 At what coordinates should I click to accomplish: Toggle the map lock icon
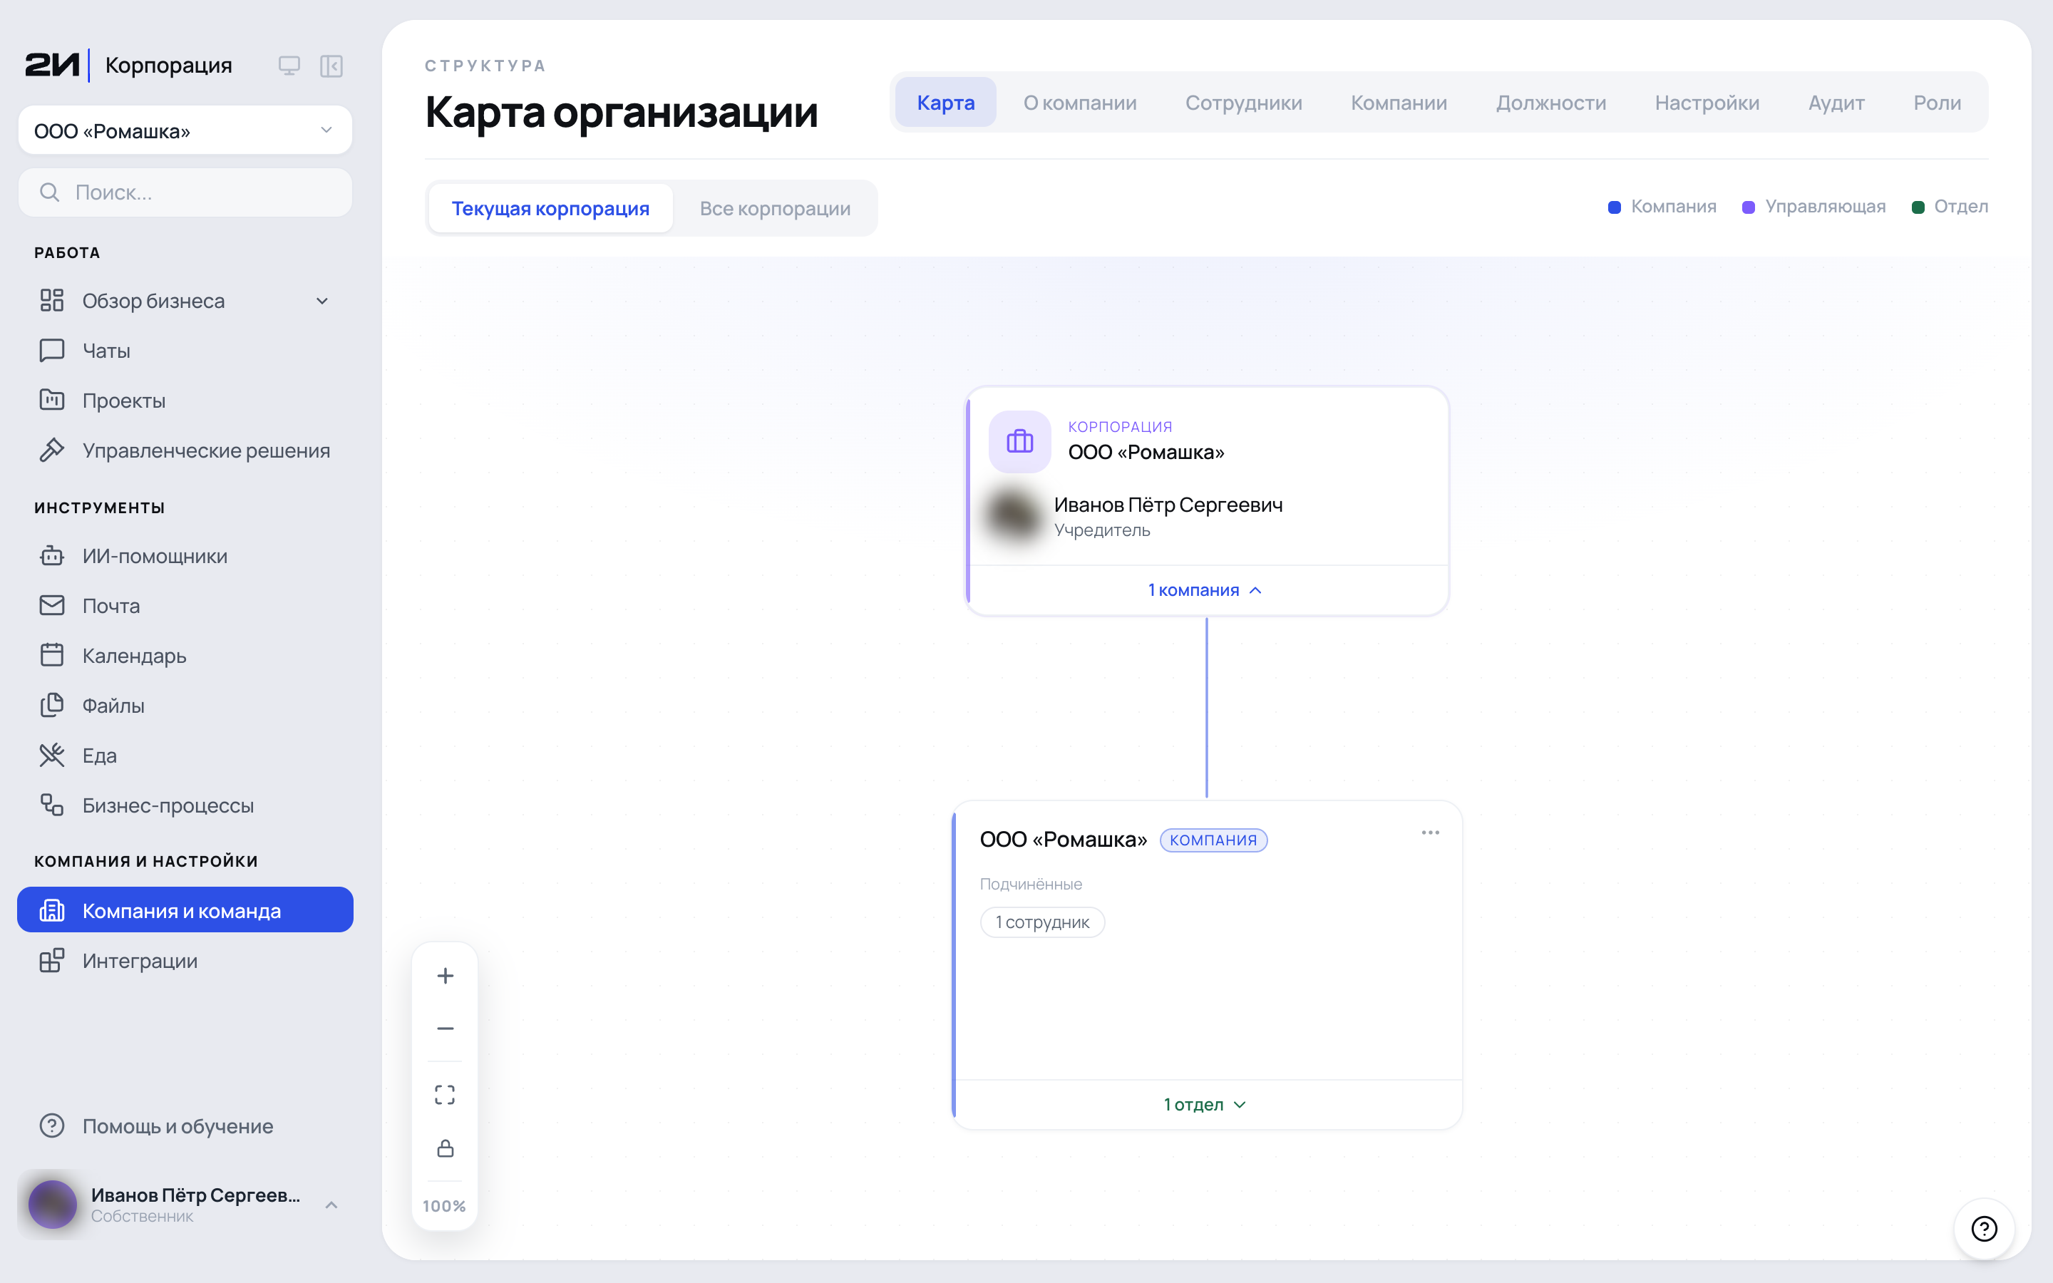(445, 1148)
